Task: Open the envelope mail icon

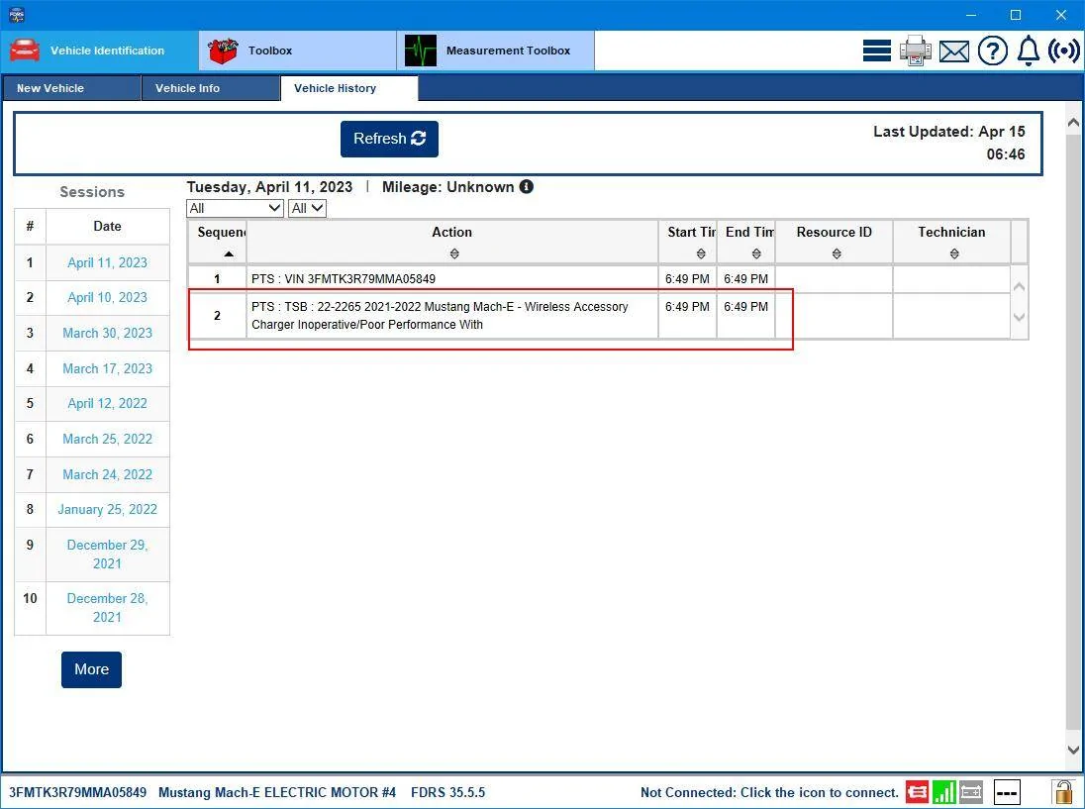Action: click(954, 51)
